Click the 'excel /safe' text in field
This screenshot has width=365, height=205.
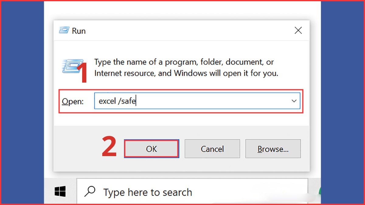[x=117, y=101]
